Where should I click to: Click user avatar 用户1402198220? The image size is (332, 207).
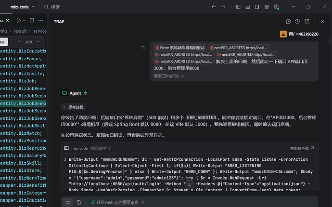click(283, 34)
